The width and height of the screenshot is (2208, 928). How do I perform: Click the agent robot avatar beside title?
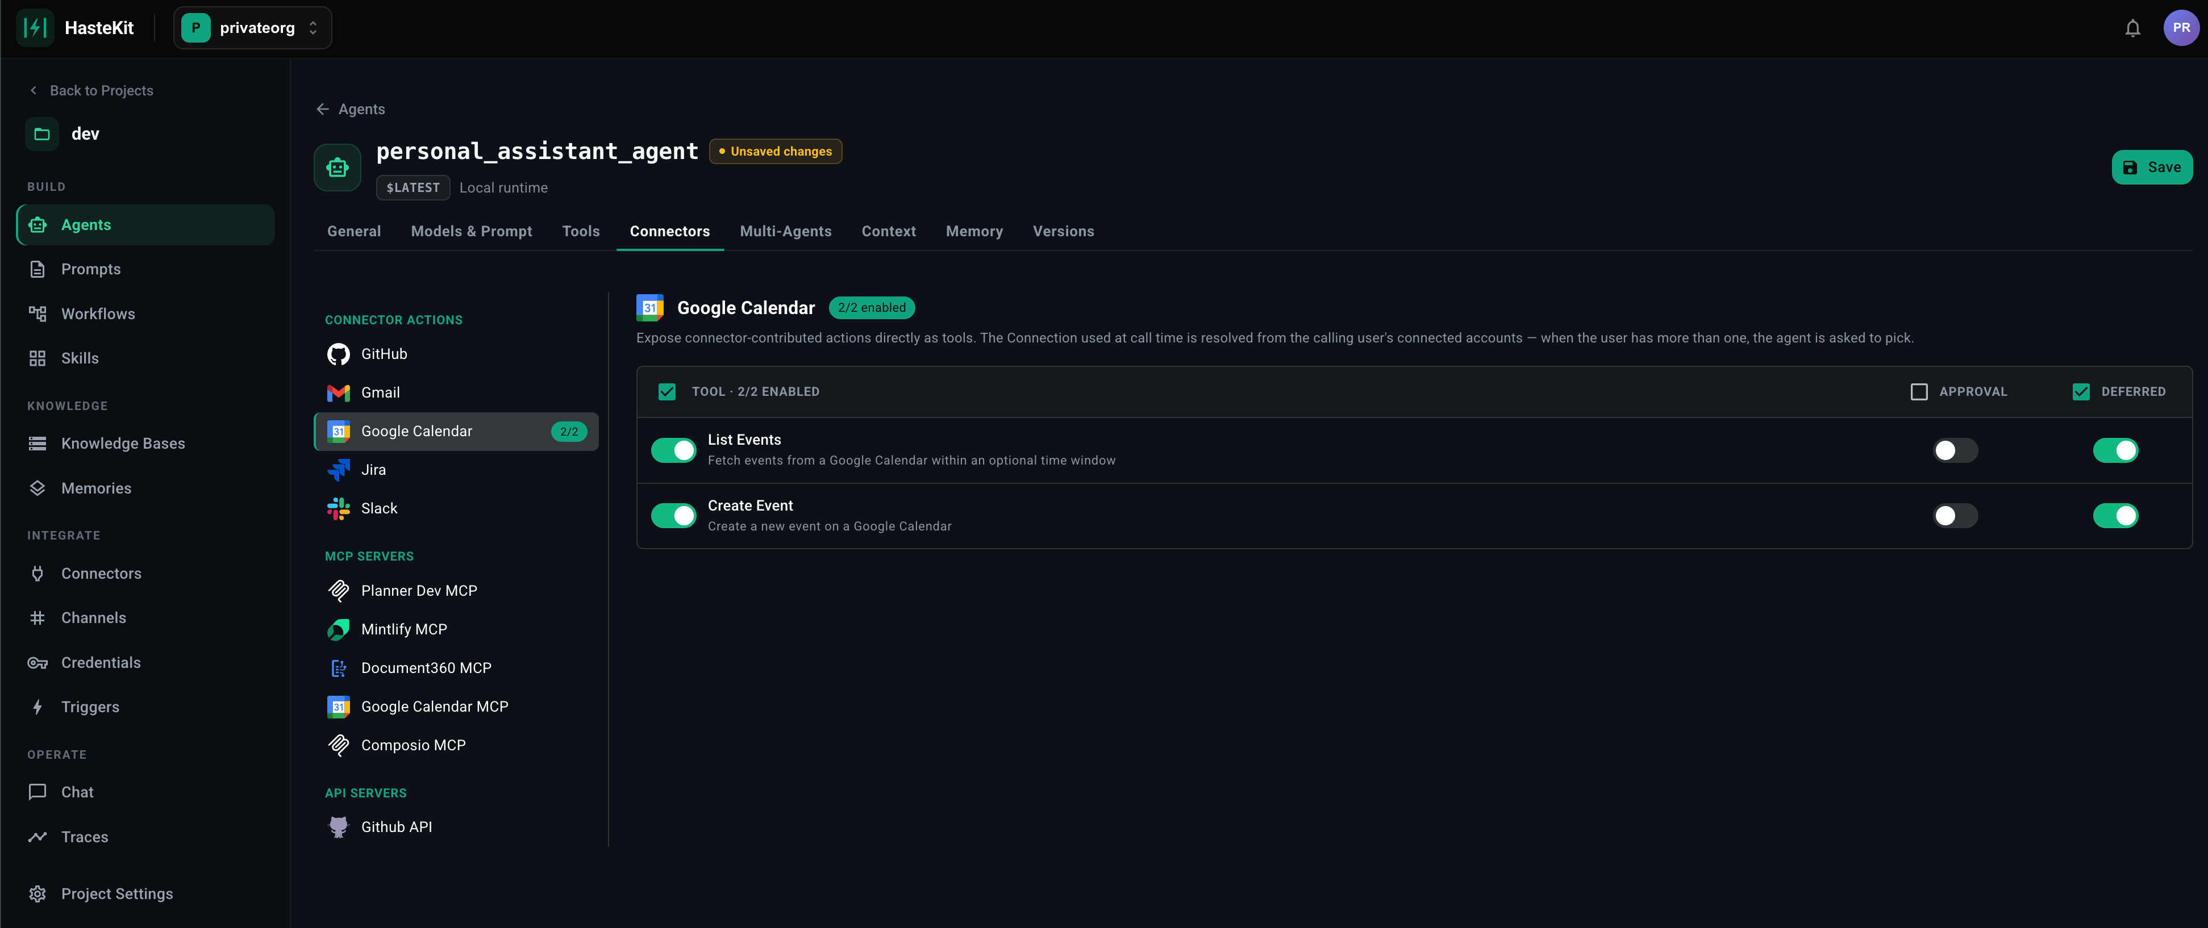338,167
